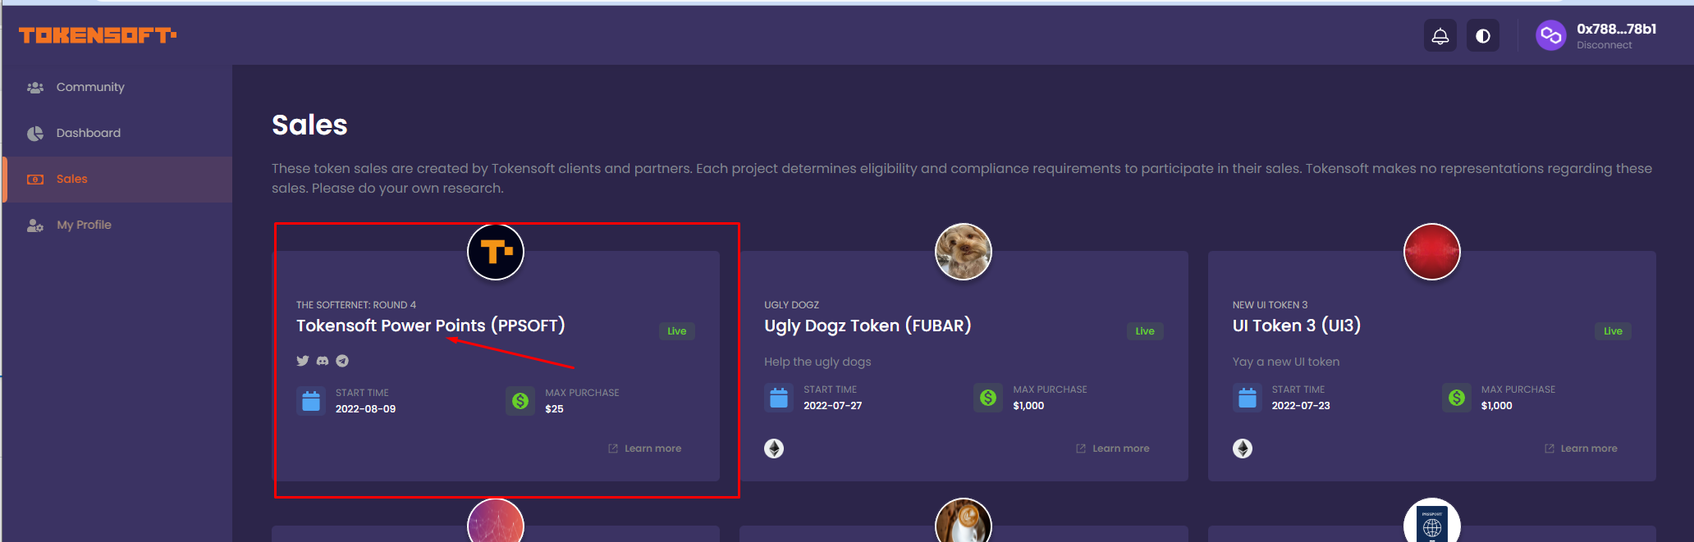Click the UI Token 3 red thumbnail
Viewport: 1694px width, 542px height.
pyautogui.click(x=1432, y=251)
